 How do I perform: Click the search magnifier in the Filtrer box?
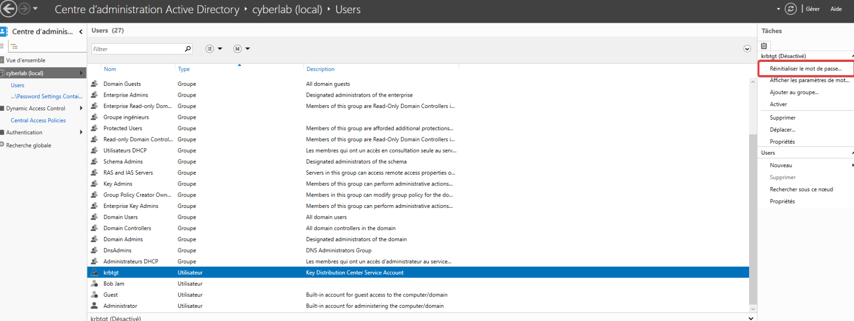(x=188, y=49)
